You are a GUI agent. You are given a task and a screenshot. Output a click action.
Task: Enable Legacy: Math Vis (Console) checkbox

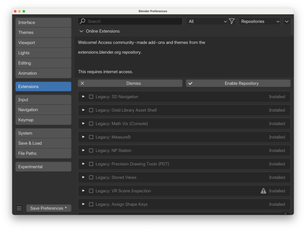pyautogui.click(x=91, y=124)
